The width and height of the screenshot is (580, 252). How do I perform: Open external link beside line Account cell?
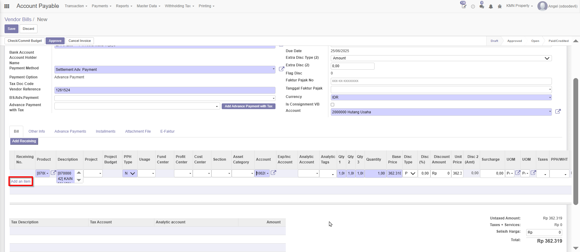[x=273, y=173]
